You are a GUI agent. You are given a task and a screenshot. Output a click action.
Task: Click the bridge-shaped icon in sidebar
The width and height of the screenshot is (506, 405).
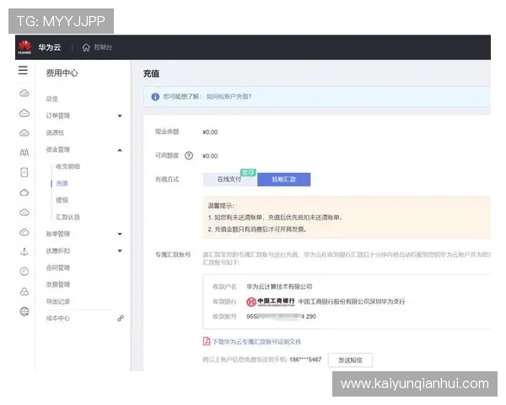coord(24,153)
